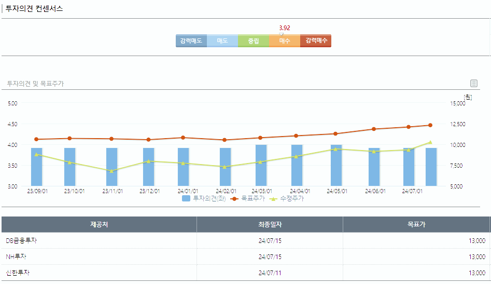
Task: Click the 강력매수 consensus segment
Action: point(316,40)
